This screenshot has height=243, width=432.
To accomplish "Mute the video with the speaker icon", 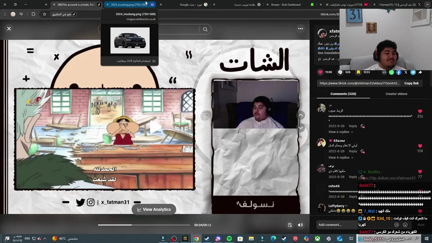I will pyautogui.click(x=300, y=225).
